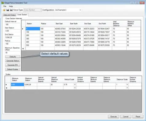This screenshot has height=121, width=146.
Task: Select End East cell in Station 100 row
Action: tap(91, 32)
